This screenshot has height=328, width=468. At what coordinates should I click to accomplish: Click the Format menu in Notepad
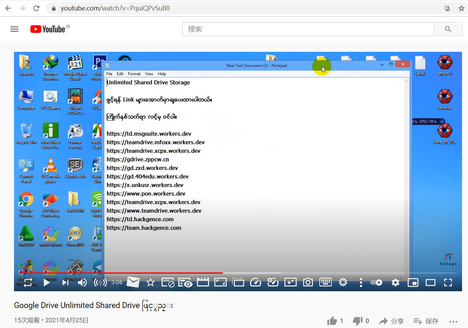[x=134, y=74]
